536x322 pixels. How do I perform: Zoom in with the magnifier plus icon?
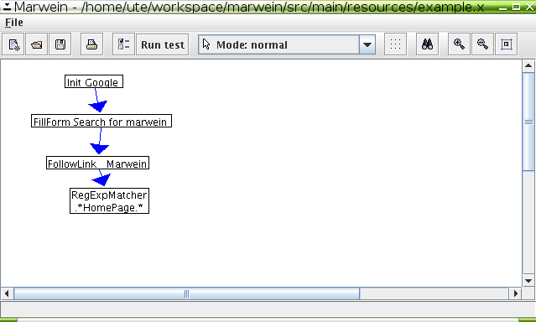tap(459, 44)
